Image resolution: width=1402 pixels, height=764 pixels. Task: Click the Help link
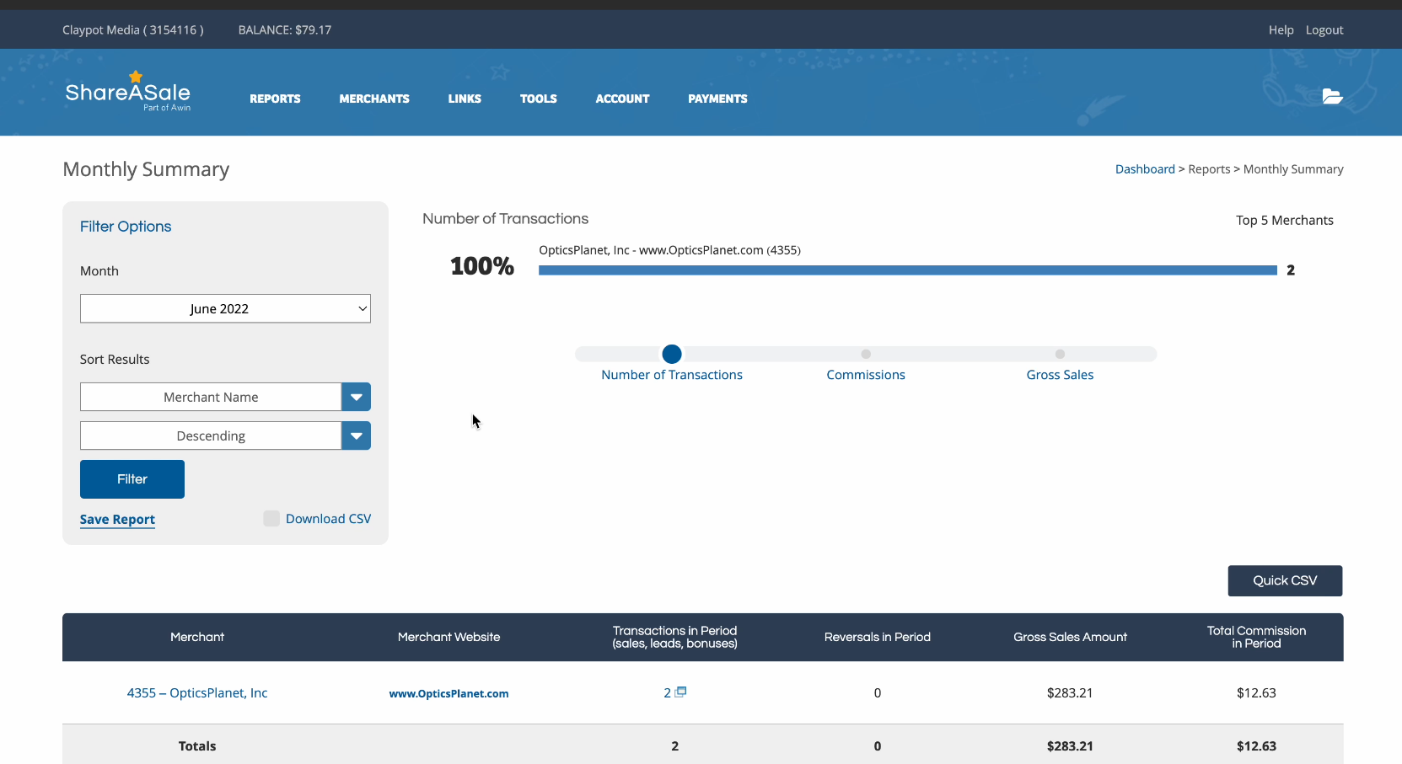coord(1281,29)
